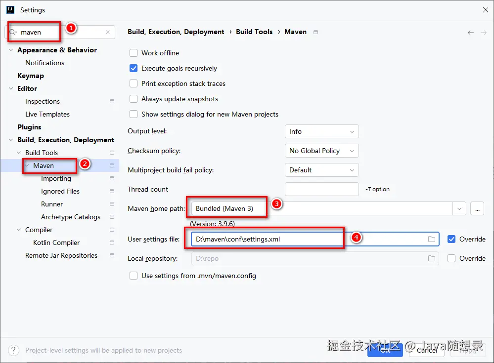Click Build, Execution, Deployment breadcrumb
Viewport: 494px width, 363px height.
(176, 32)
